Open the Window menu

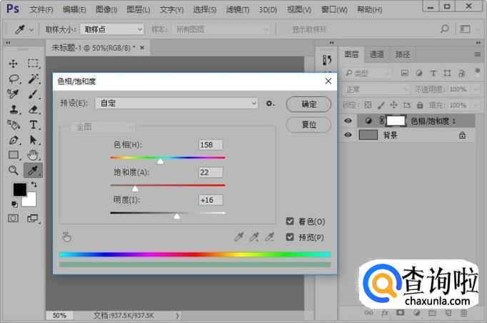[x=334, y=9]
